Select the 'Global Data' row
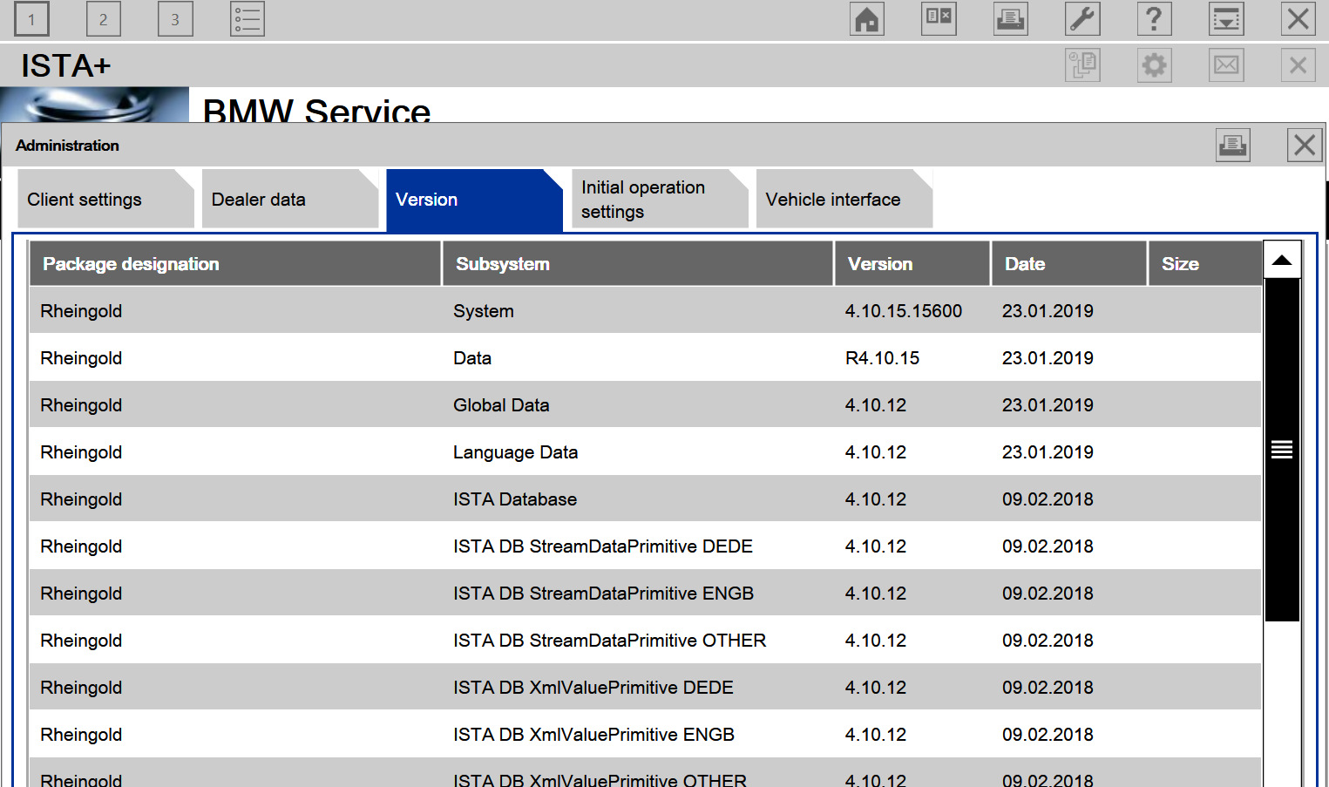The image size is (1329, 787). coord(645,405)
